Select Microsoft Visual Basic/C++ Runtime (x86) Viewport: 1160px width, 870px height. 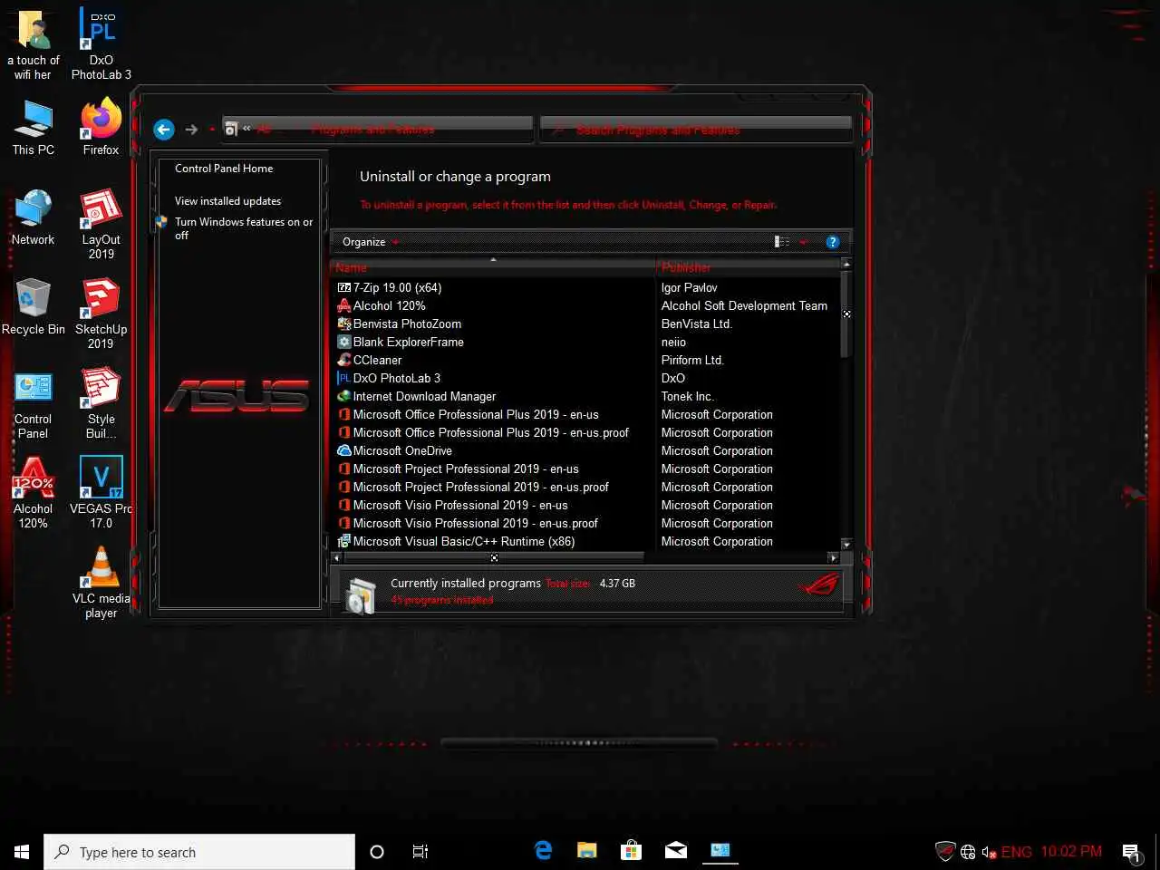[x=464, y=541]
